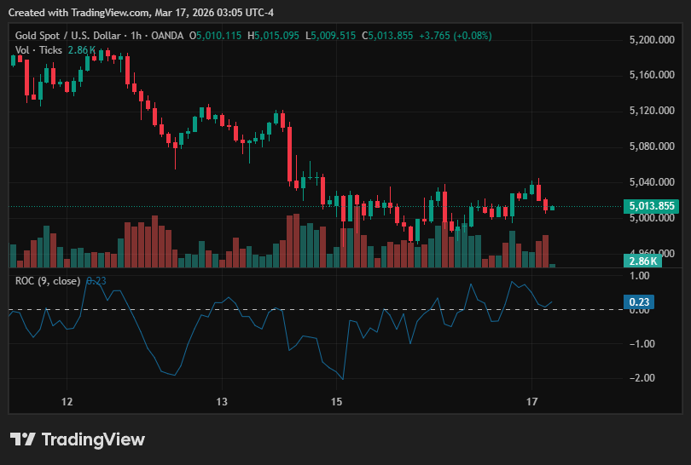Click the 2.86K volume value tag
Image resolution: width=691 pixels, height=465 pixels.
pos(642,261)
